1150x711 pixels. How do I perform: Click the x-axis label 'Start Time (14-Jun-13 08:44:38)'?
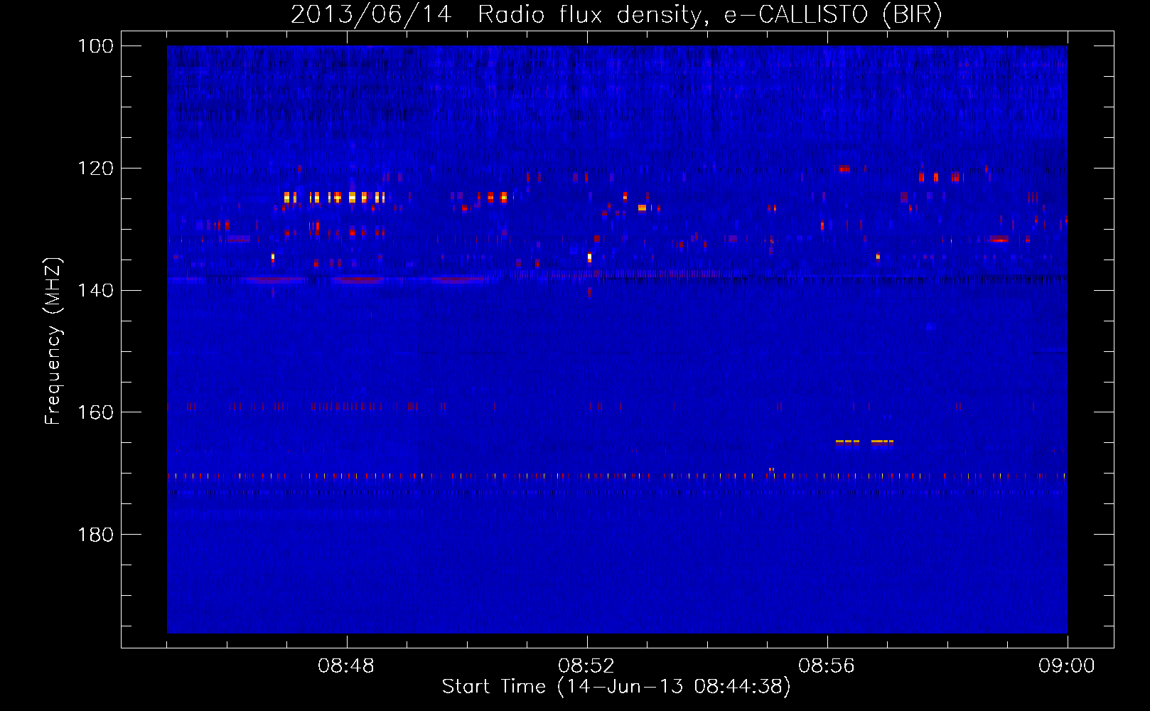point(616,687)
